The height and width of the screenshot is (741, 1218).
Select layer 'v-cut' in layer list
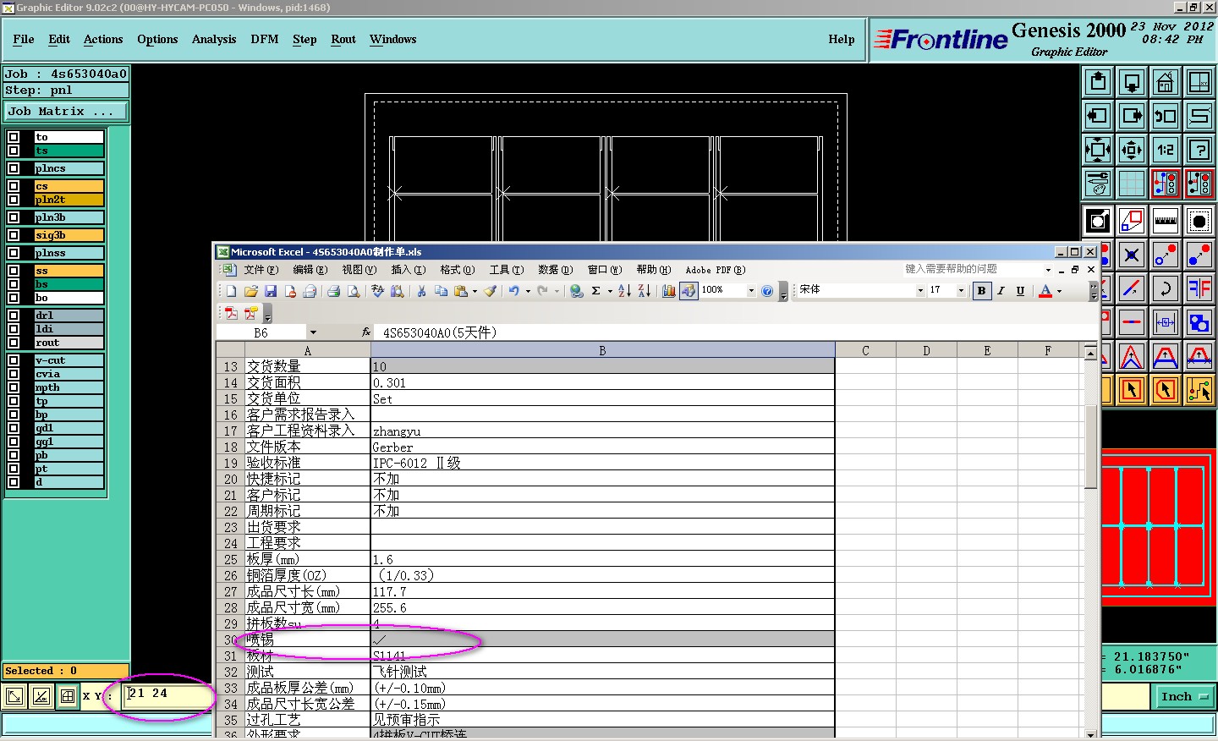(69, 360)
